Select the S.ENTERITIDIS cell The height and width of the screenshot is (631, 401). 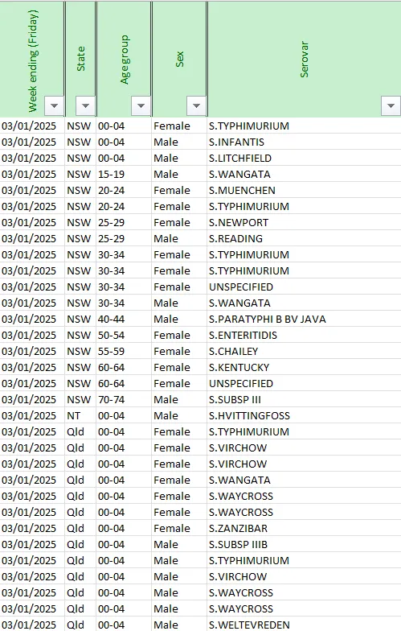[x=304, y=335]
